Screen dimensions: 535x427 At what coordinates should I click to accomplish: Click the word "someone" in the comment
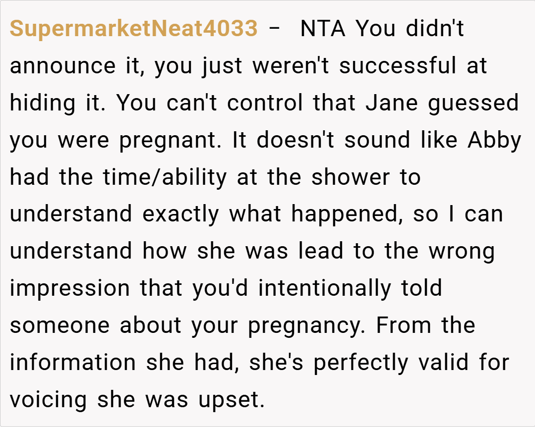[59, 325]
